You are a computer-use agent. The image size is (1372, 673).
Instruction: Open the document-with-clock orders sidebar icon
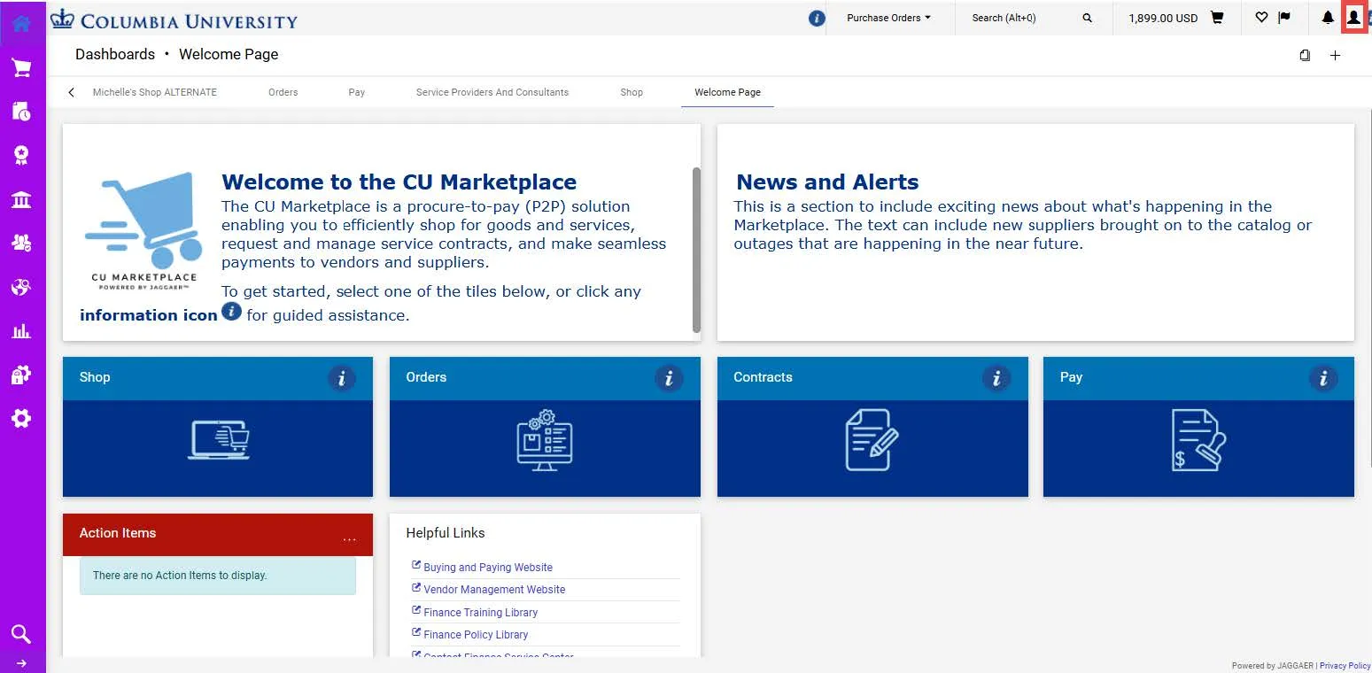click(x=21, y=112)
